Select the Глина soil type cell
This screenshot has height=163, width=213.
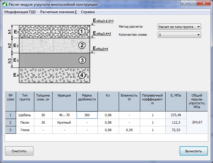25,130
